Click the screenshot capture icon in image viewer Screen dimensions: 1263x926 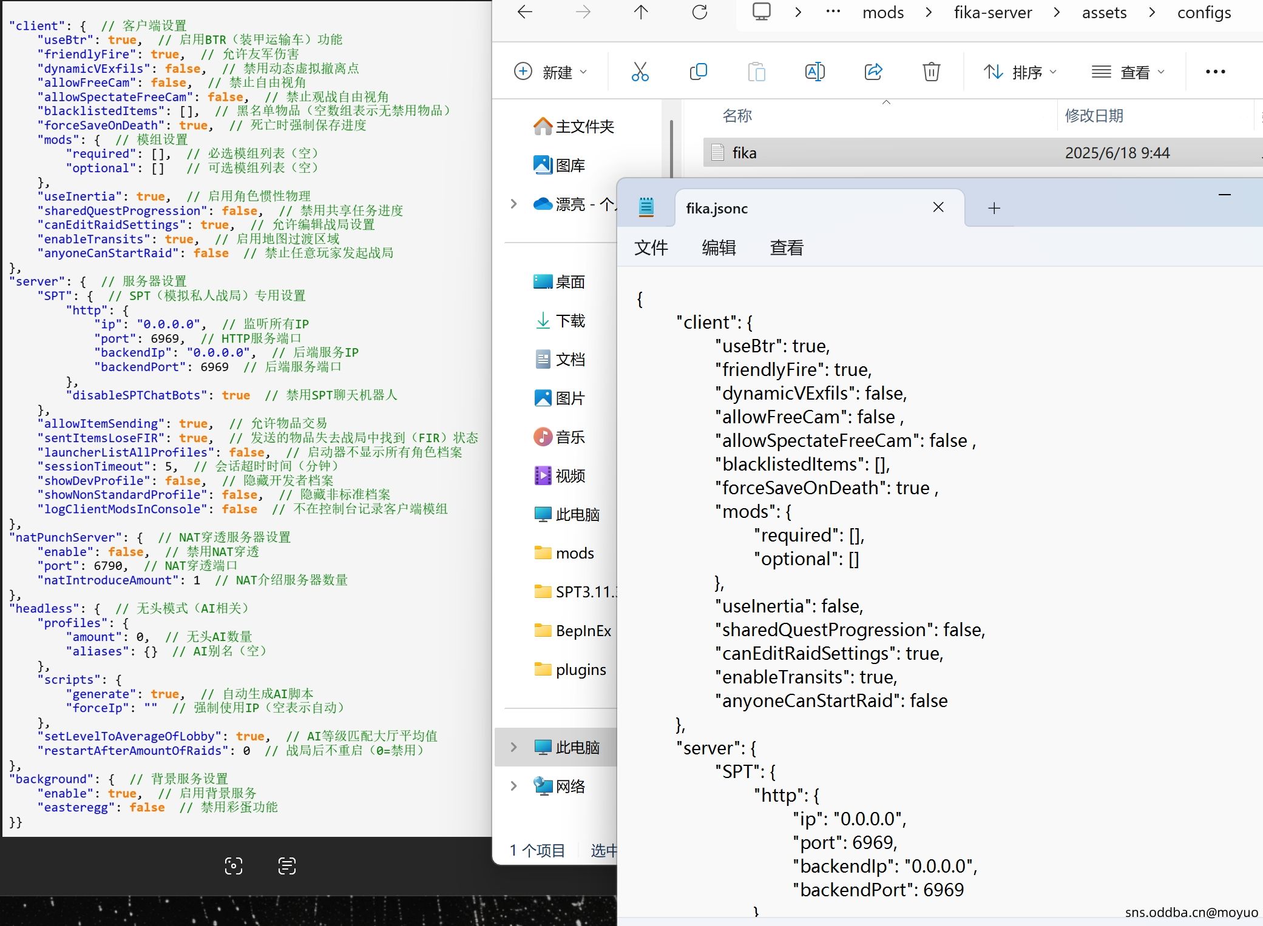tap(233, 866)
